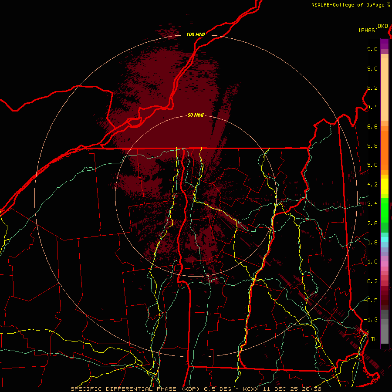Click the 100 NMI range ring label
The image size is (392, 392).
(196, 34)
